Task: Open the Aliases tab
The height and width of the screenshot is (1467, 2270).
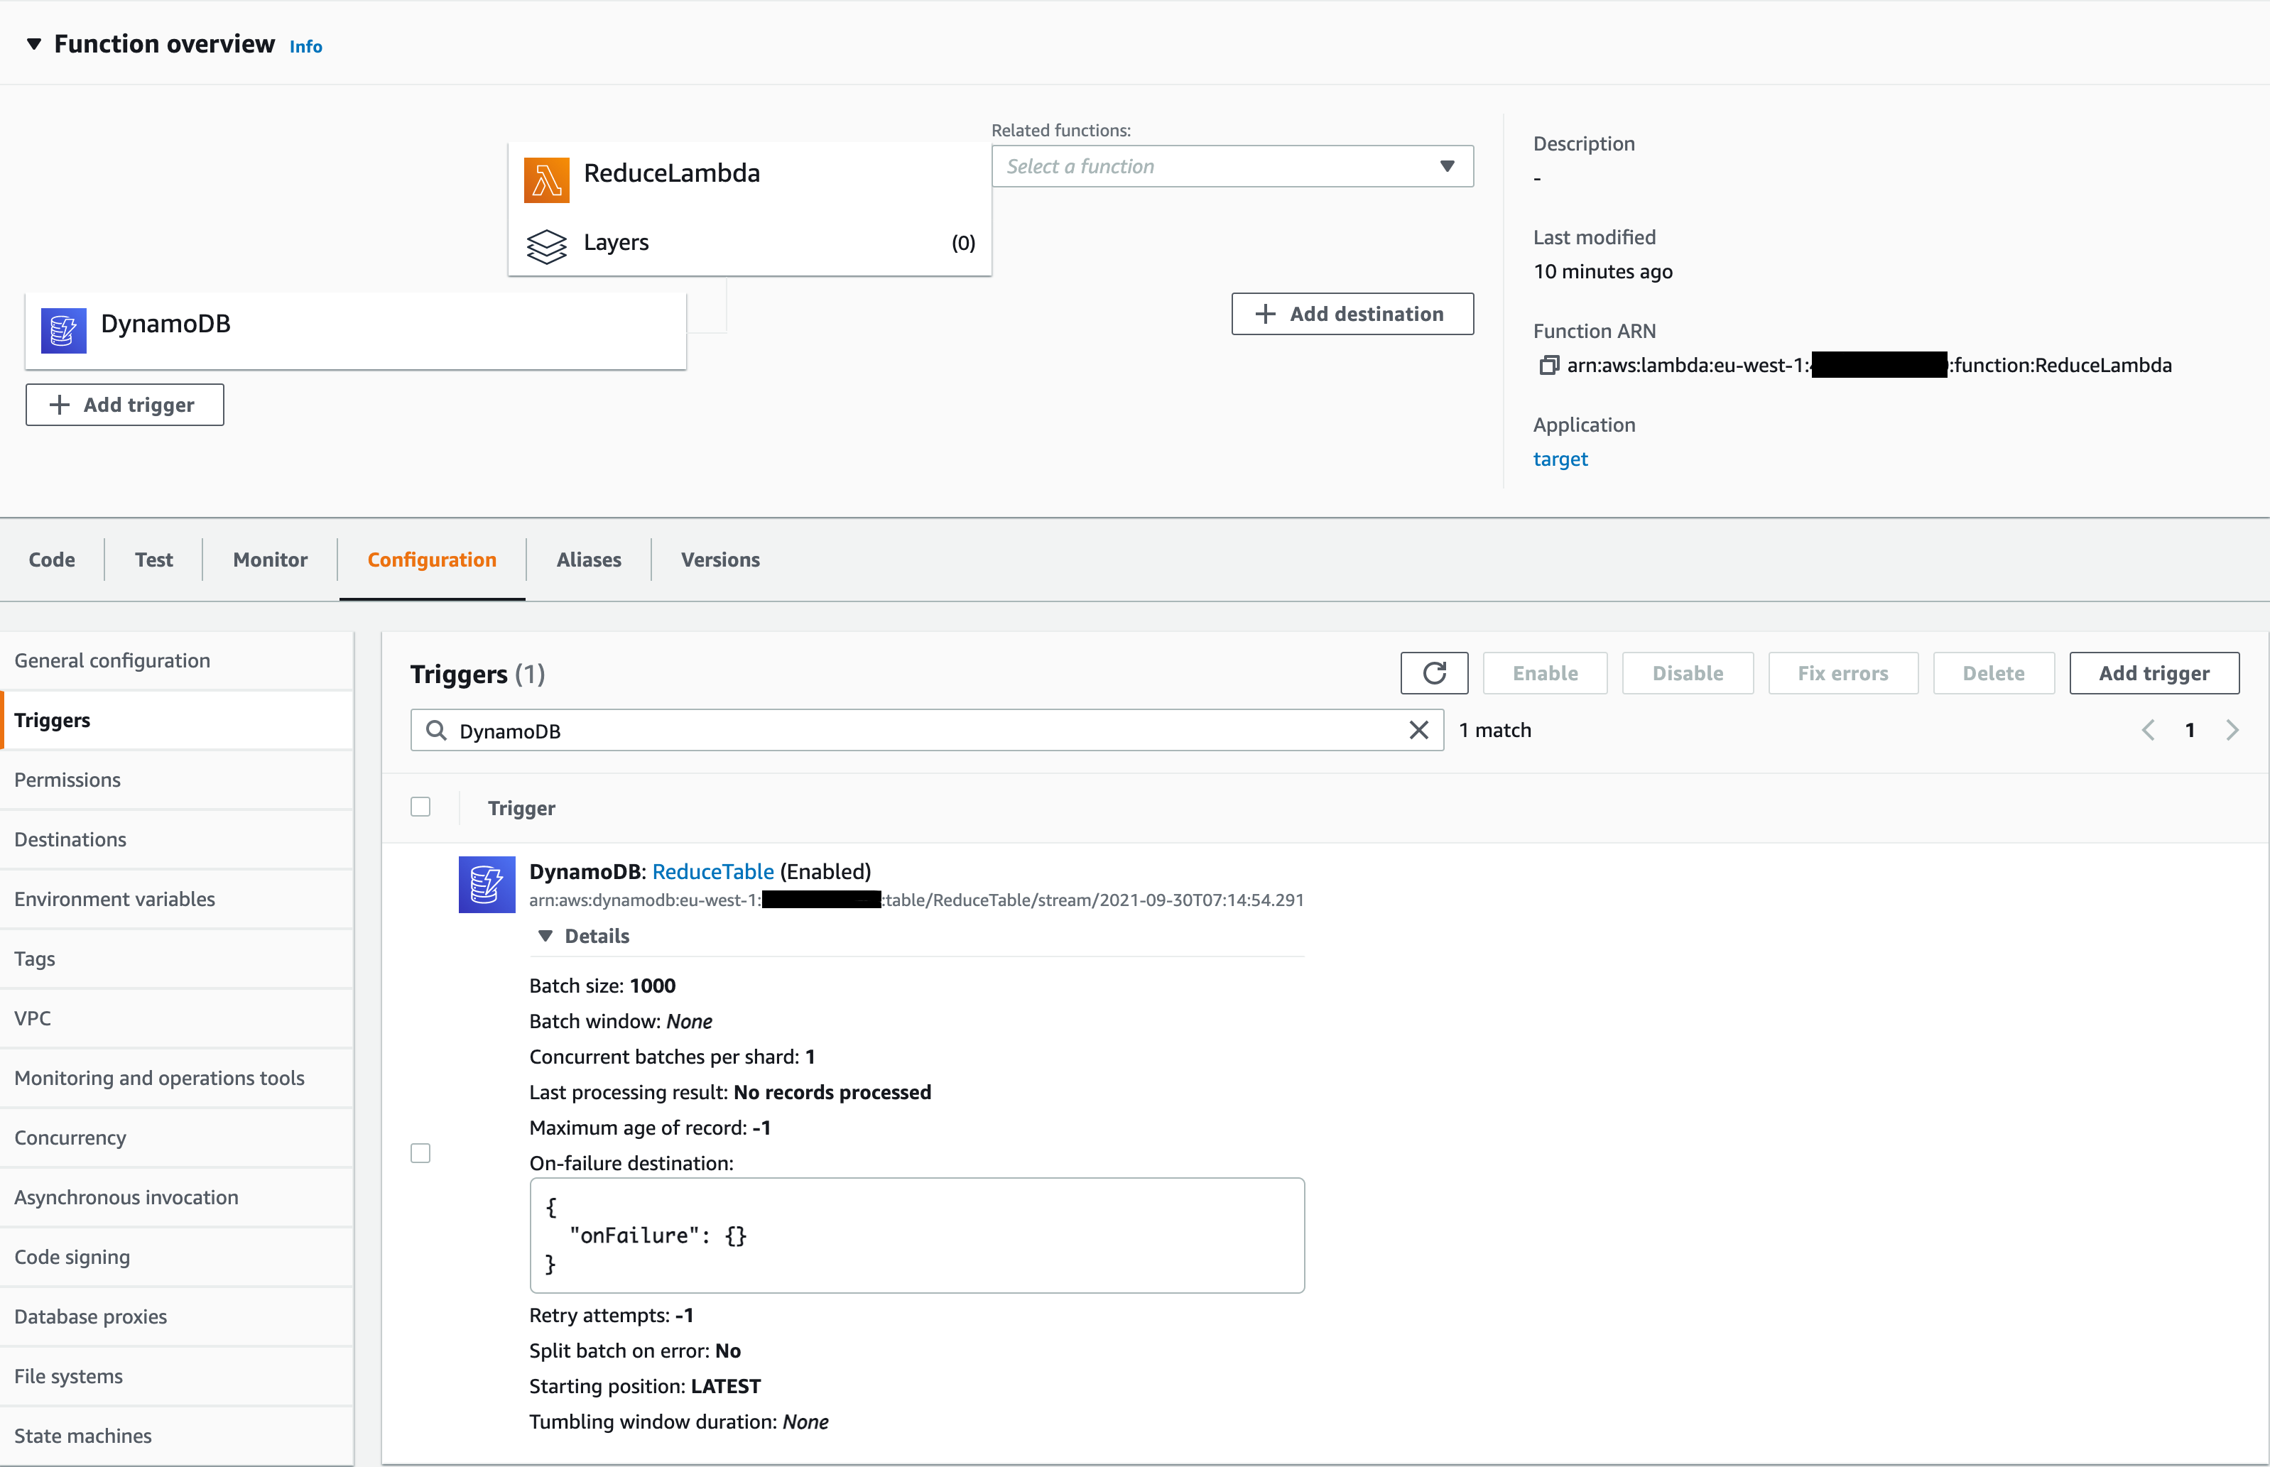Action: 589,559
